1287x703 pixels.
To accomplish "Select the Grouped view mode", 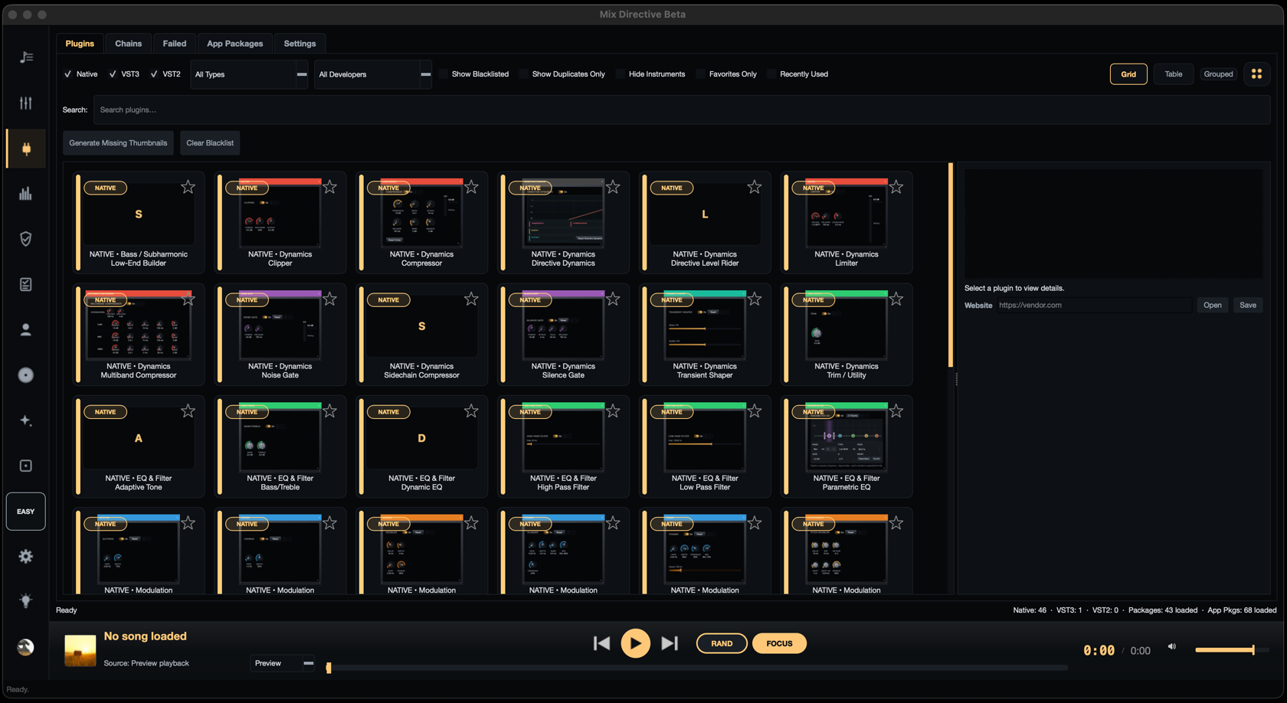I will [x=1218, y=74].
